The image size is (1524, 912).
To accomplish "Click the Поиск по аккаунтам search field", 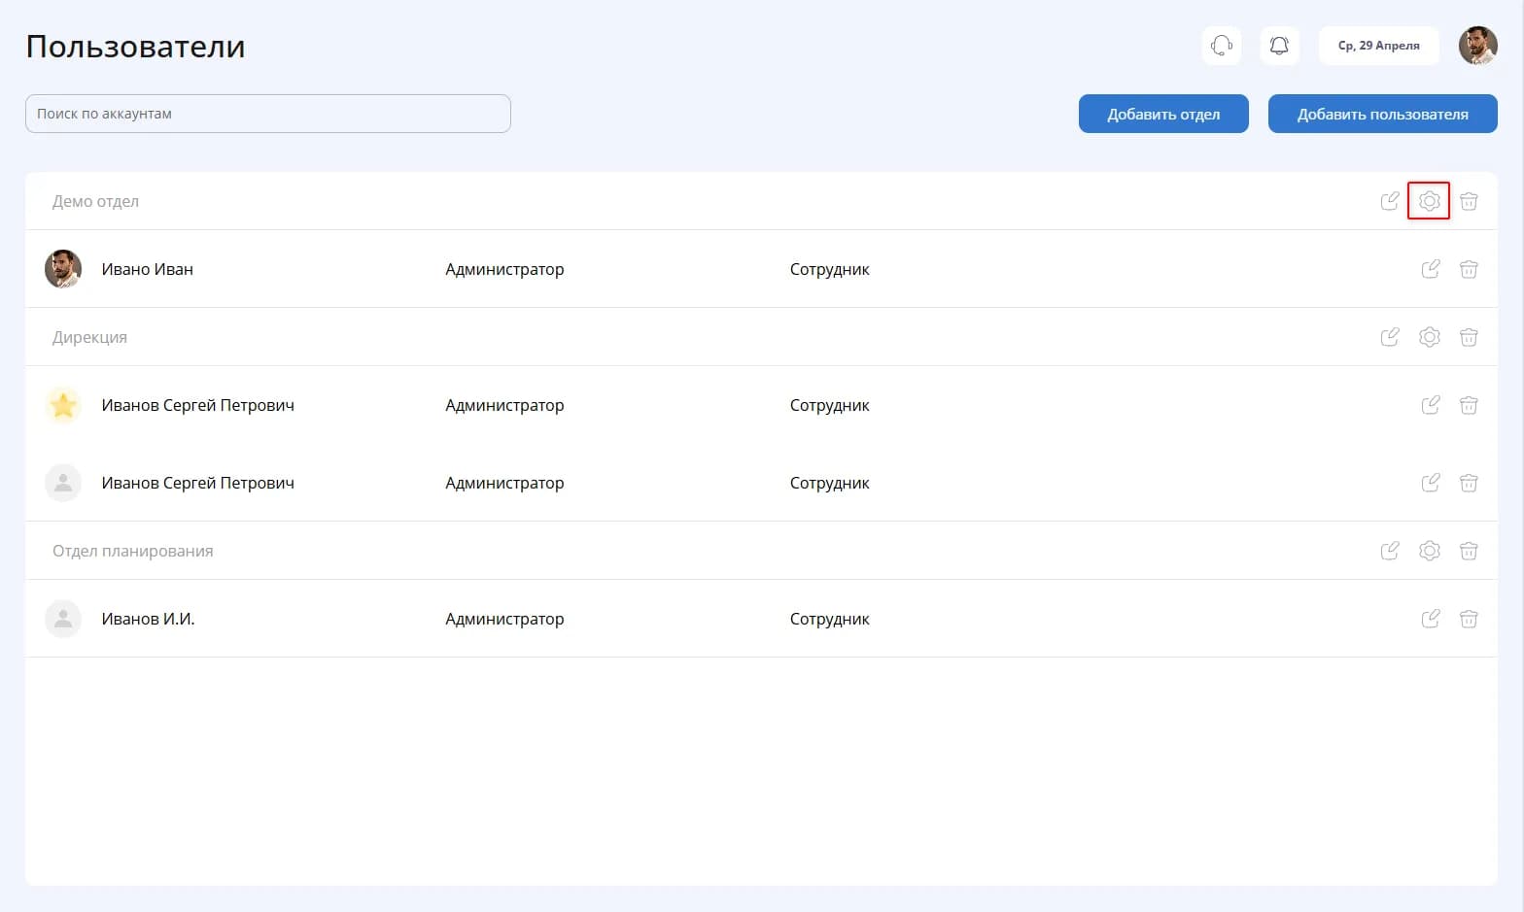I will (x=268, y=114).
